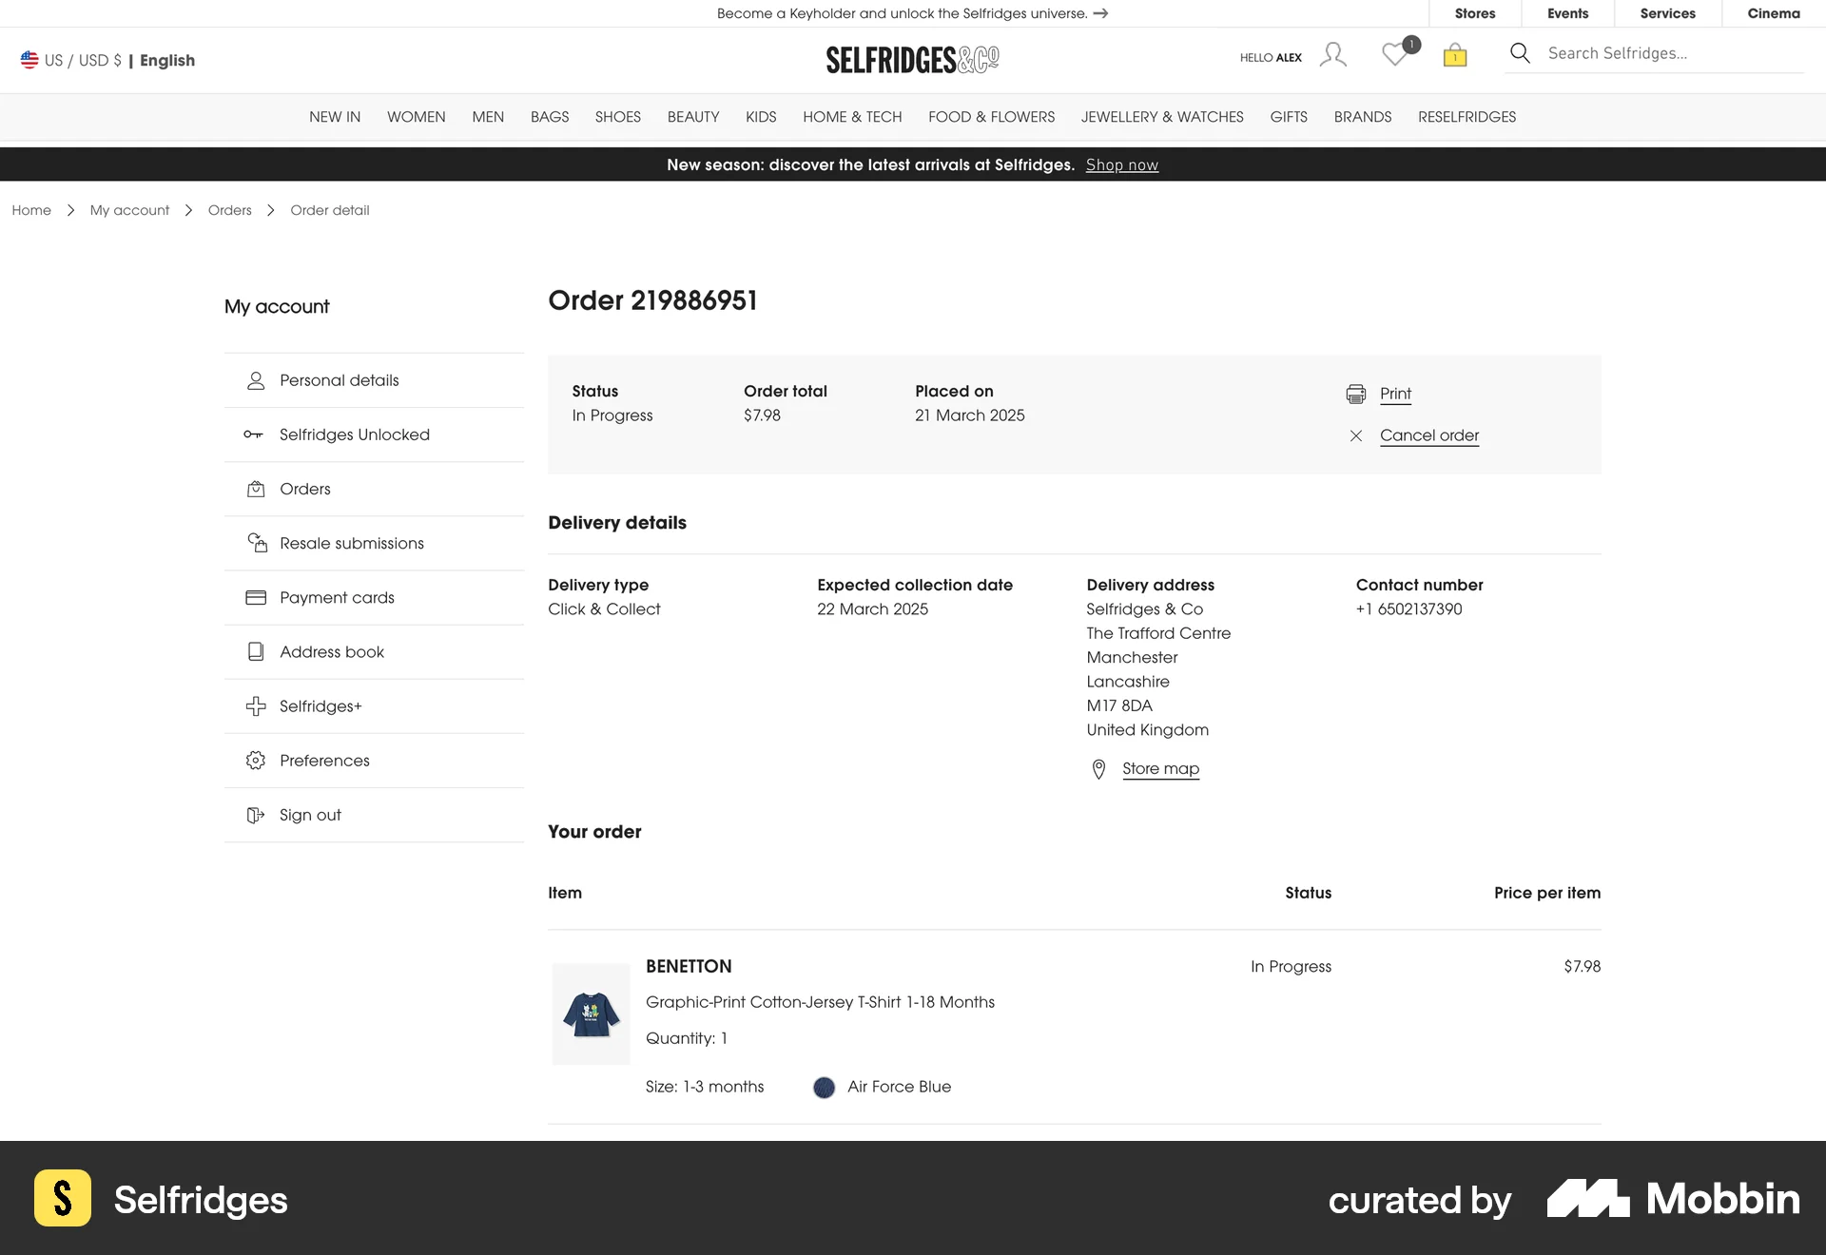Select Preferences in the account sidebar
Image resolution: width=1826 pixels, height=1255 pixels.
click(x=323, y=760)
